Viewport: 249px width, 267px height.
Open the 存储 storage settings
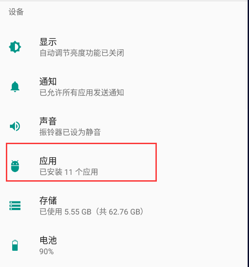pyautogui.click(x=48, y=201)
